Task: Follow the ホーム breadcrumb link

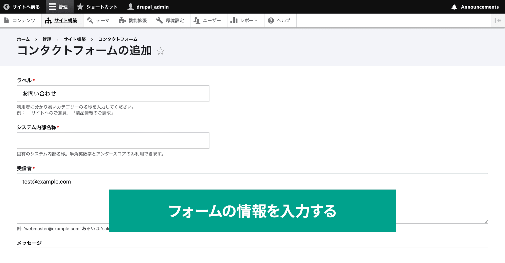Action: click(x=23, y=39)
